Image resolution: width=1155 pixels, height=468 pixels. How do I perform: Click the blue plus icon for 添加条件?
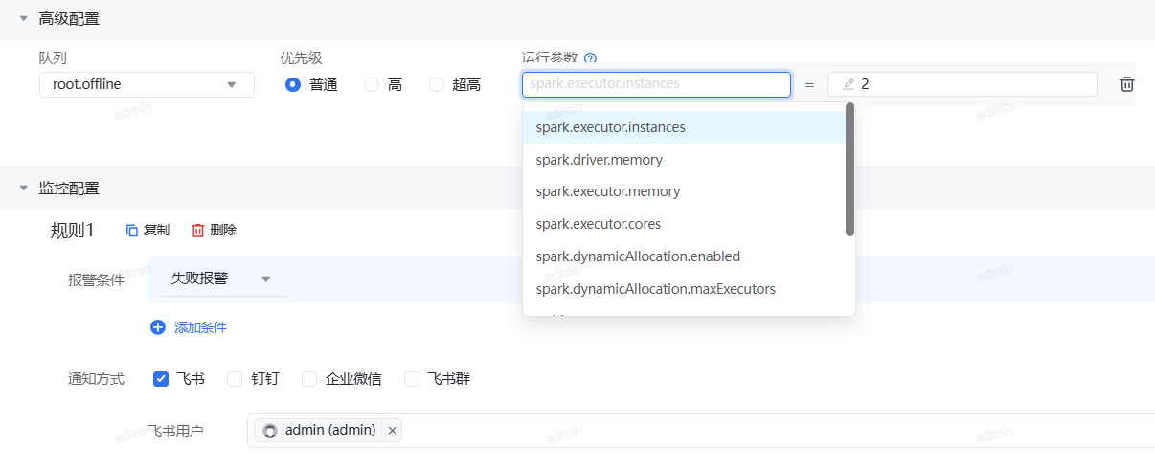(x=158, y=327)
